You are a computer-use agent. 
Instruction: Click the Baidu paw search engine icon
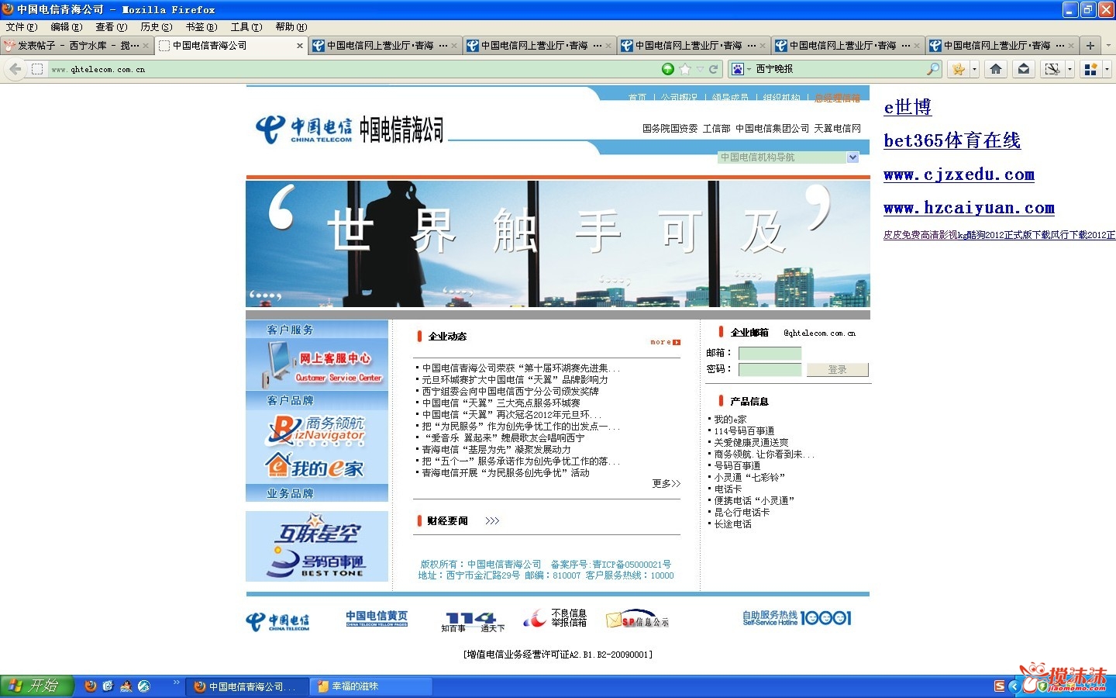pos(737,69)
